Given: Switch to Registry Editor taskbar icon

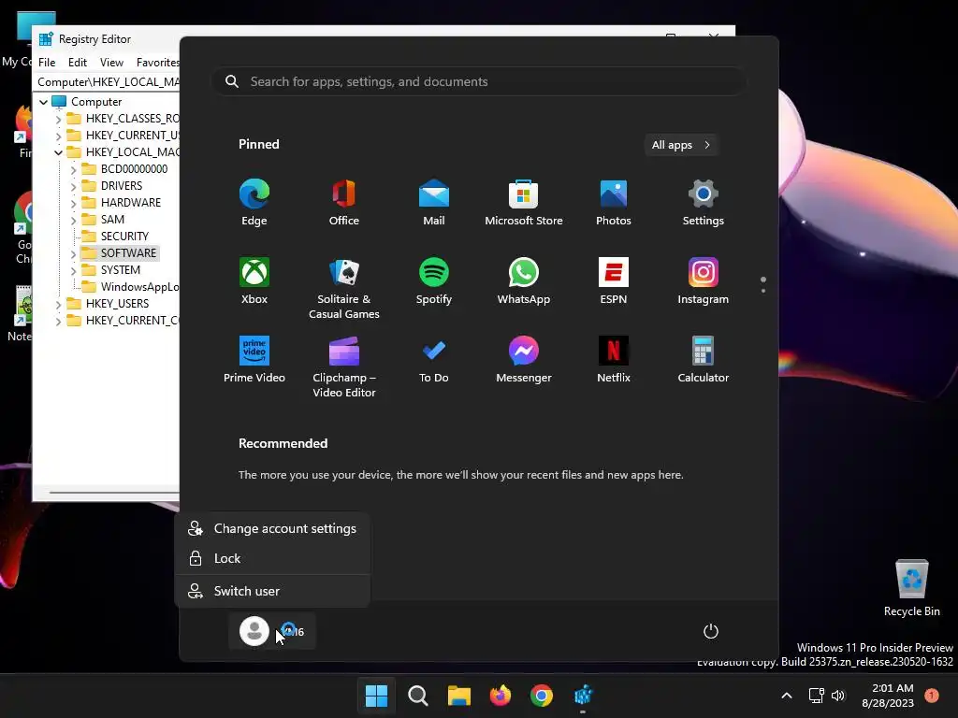Looking at the screenshot, I should (x=583, y=696).
